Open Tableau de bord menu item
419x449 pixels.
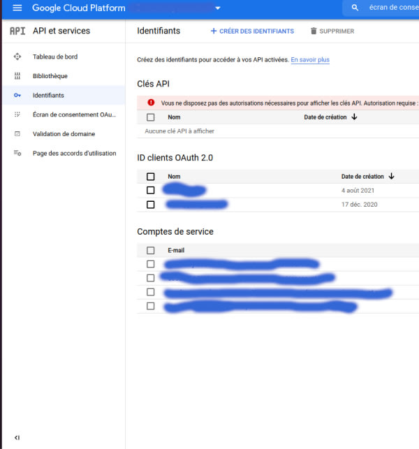coord(64,57)
